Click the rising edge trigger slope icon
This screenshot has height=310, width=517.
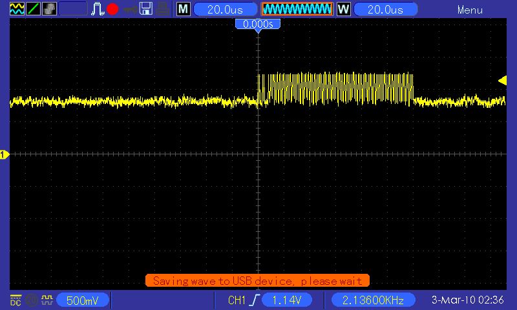(255, 300)
